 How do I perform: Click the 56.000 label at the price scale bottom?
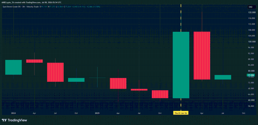pos(251,106)
